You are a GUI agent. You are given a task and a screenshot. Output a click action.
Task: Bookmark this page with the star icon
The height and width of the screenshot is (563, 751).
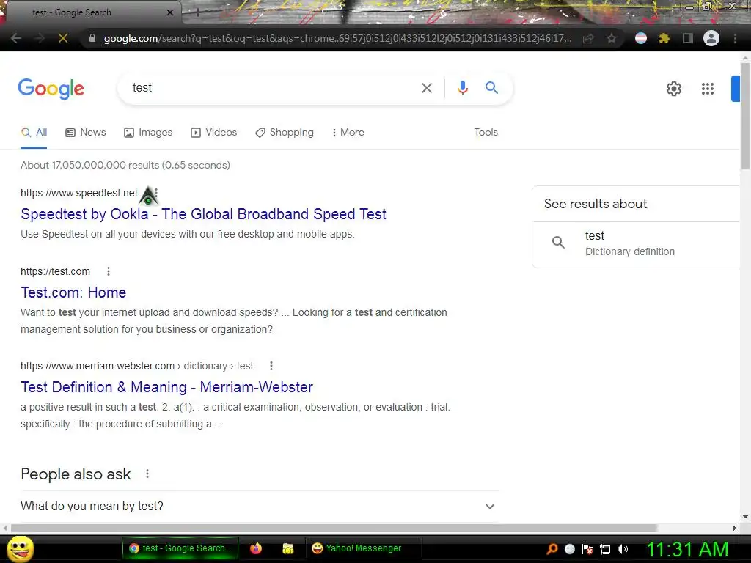tap(612, 38)
